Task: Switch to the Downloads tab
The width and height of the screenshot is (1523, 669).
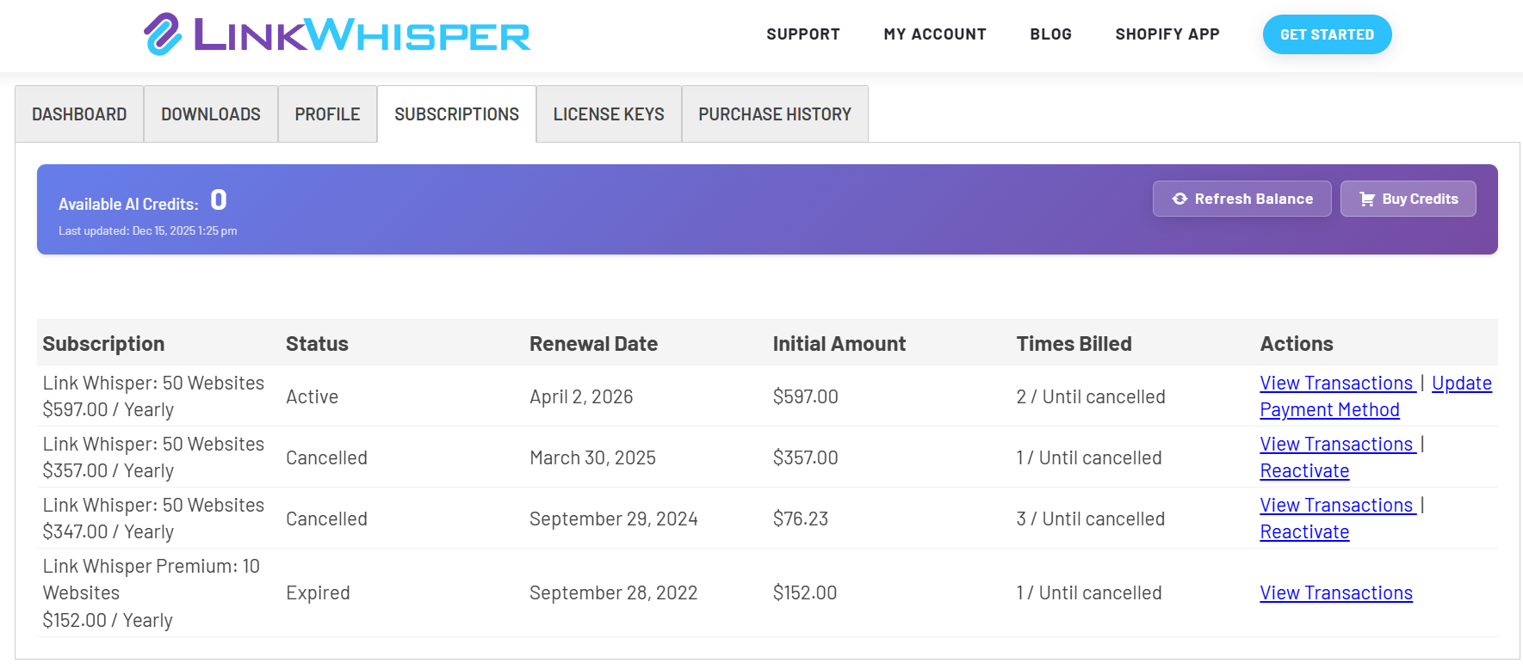Action: [x=210, y=114]
